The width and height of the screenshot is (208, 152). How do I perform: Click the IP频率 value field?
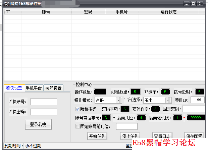pyautogui.click(x=165, y=92)
